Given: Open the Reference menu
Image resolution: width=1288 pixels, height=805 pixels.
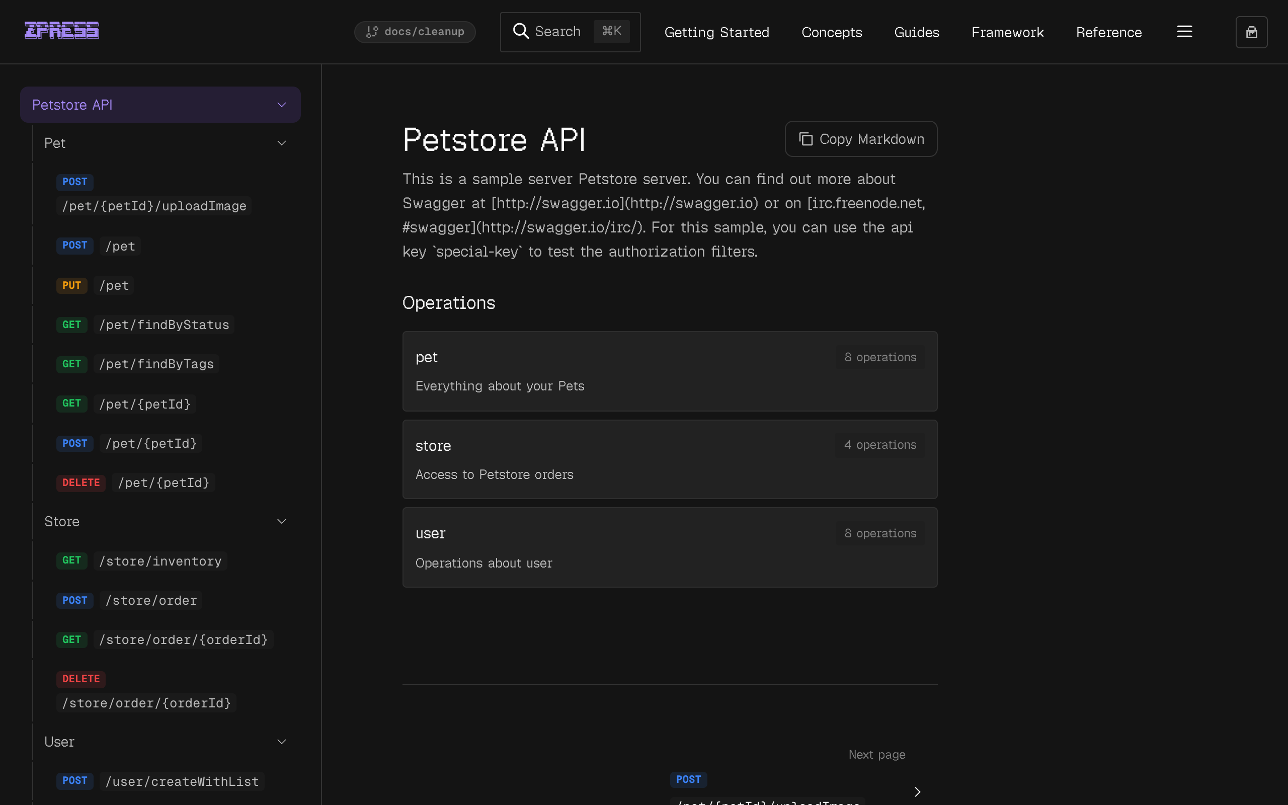Looking at the screenshot, I should click(x=1109, y=33).
